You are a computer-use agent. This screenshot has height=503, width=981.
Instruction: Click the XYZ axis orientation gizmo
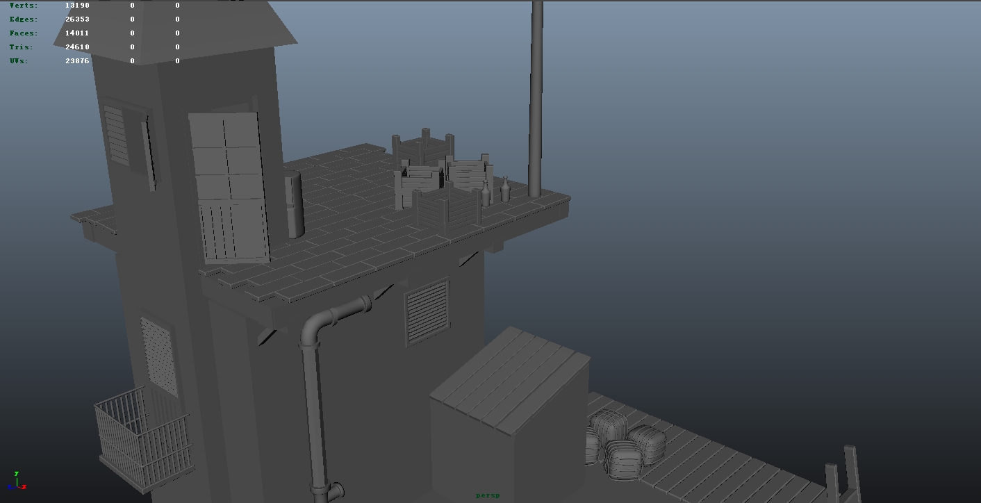[17, 481]
